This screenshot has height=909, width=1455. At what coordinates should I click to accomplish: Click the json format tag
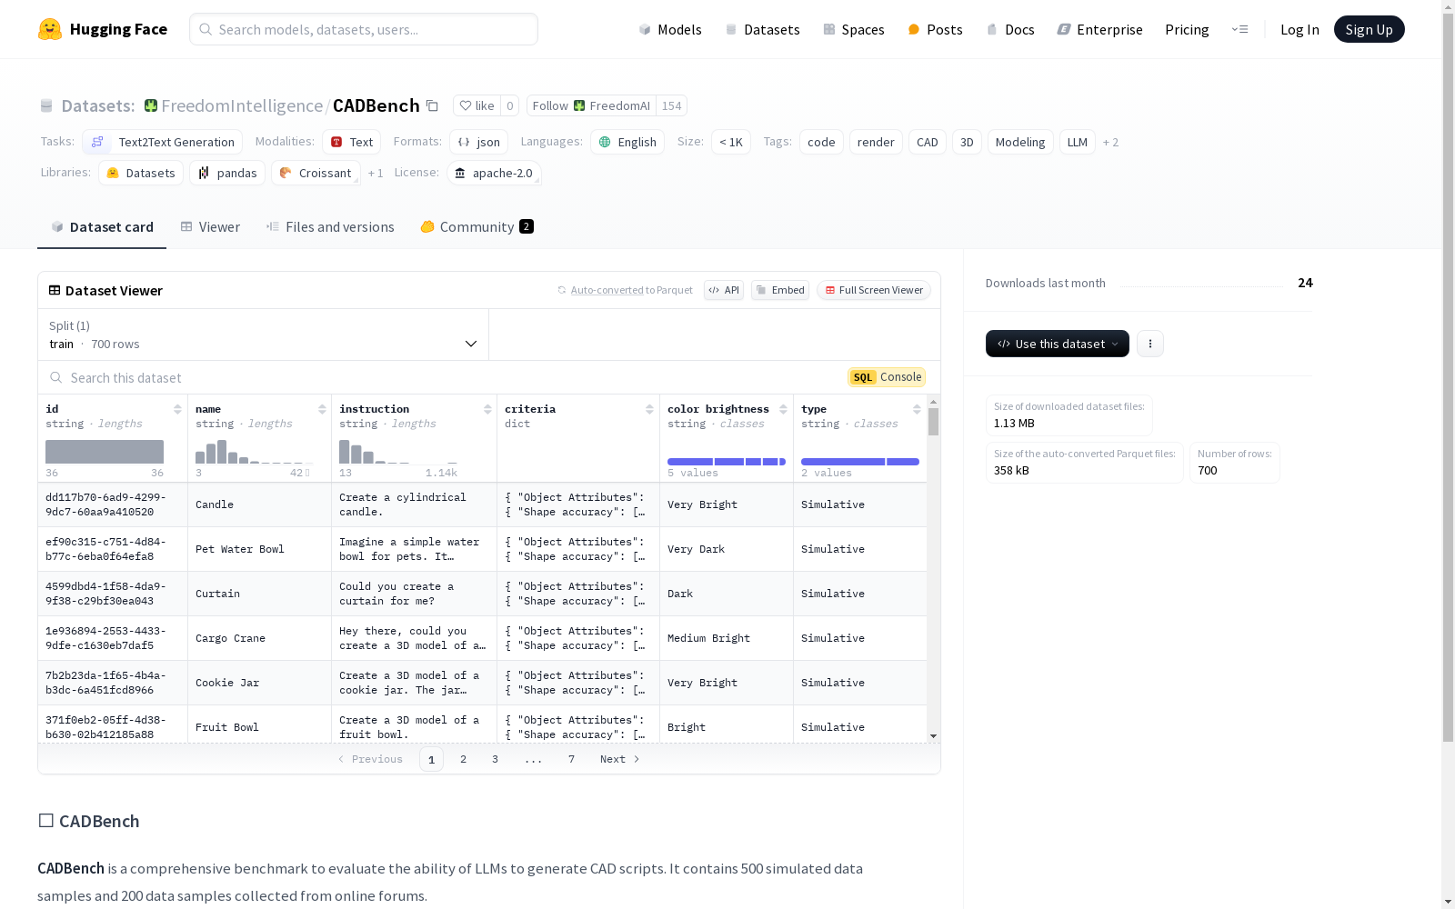479,142
